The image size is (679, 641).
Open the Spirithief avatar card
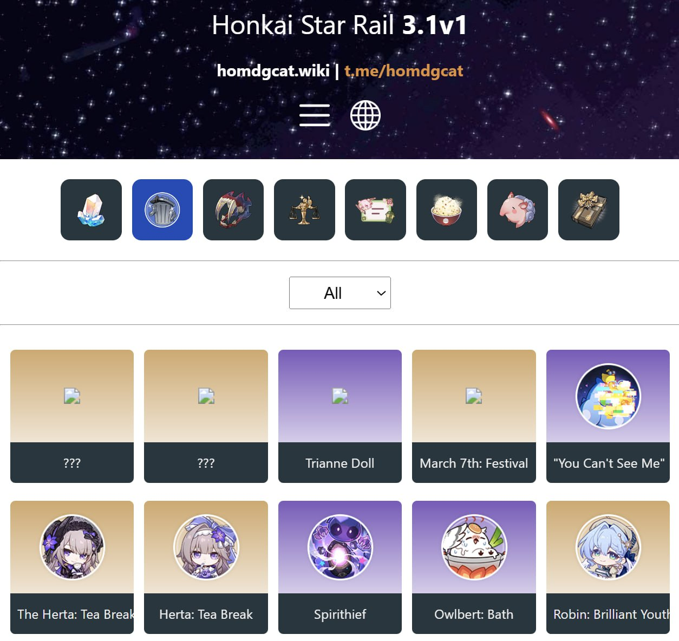pyautogui.click(x=340, y=567)
